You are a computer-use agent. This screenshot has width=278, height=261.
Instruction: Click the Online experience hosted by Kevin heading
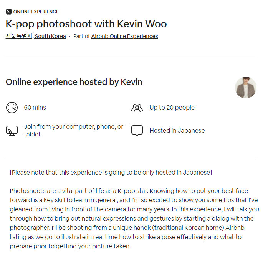(x=74, y=82)
